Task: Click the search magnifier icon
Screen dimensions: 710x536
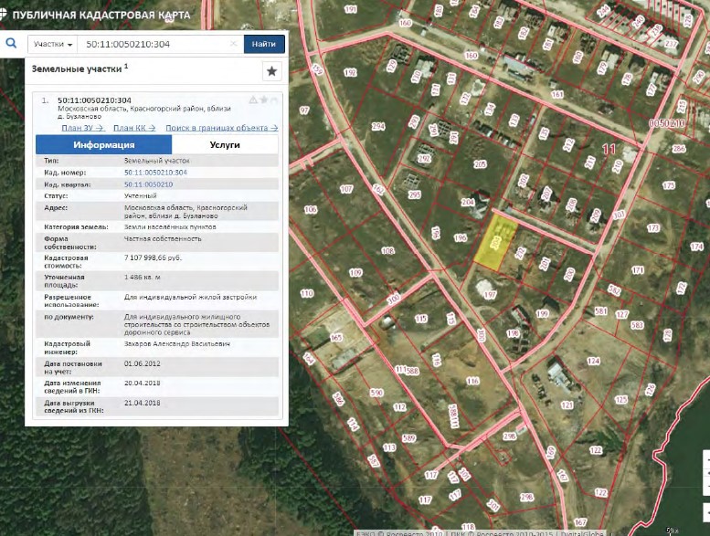Action: click(11, 43)
